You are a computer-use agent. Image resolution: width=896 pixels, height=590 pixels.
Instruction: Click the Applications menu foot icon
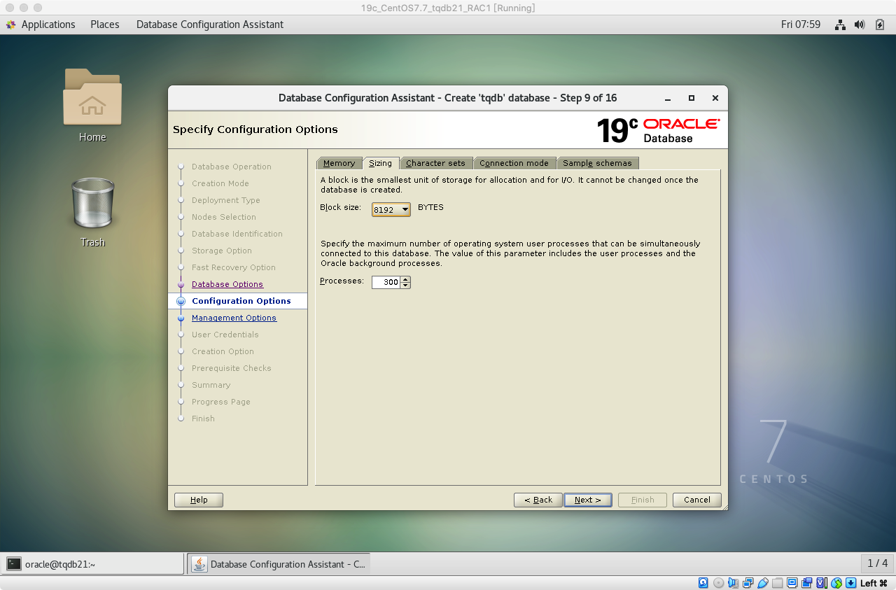(10, 24)
